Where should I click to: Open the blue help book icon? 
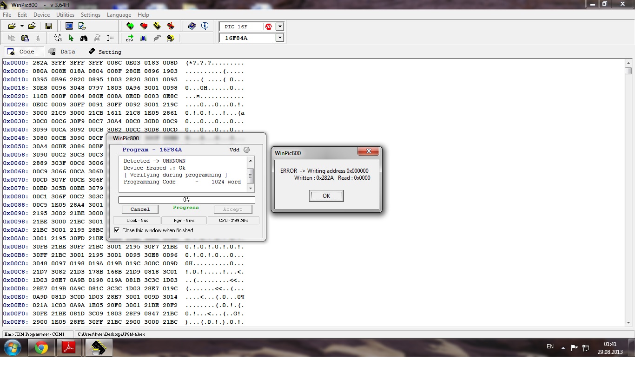click(x=192, y=26)
